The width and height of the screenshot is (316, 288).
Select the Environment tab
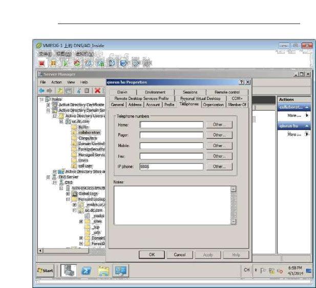[x=155, y=92]
